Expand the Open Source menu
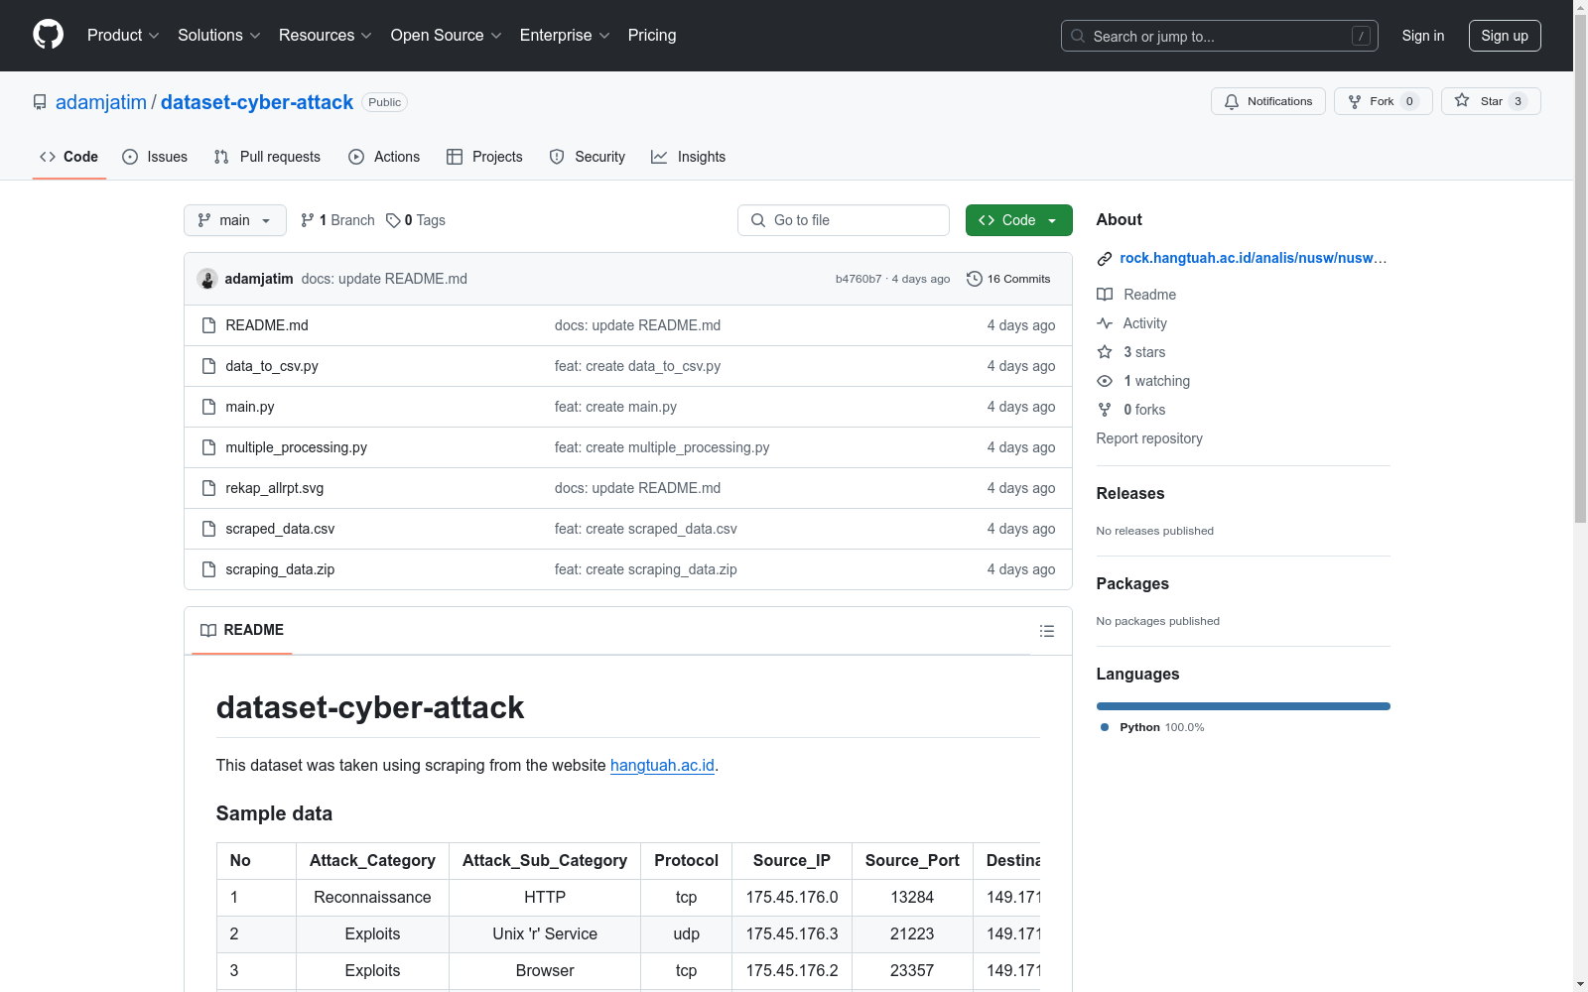Image resolution: width=1588 pixels, height=992 pixels. tap(447, 35)
